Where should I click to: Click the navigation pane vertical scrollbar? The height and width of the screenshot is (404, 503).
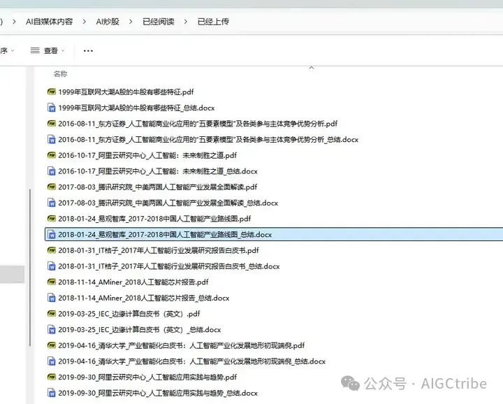pos(30,268)
